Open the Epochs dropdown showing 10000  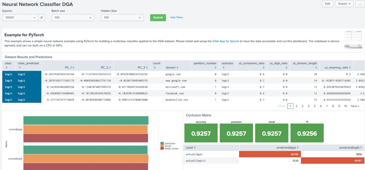click(21, 18)
